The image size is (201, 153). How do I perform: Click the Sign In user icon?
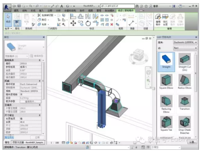point(151,6)
